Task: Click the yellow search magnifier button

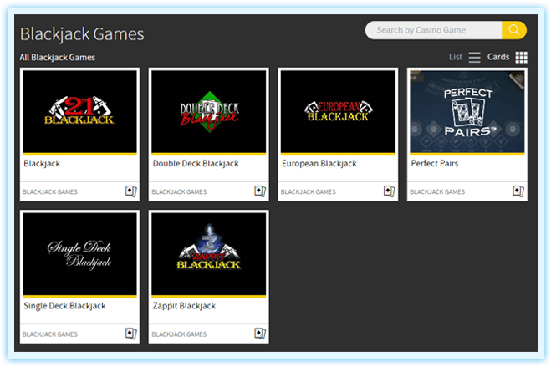Action: point(513,30)
